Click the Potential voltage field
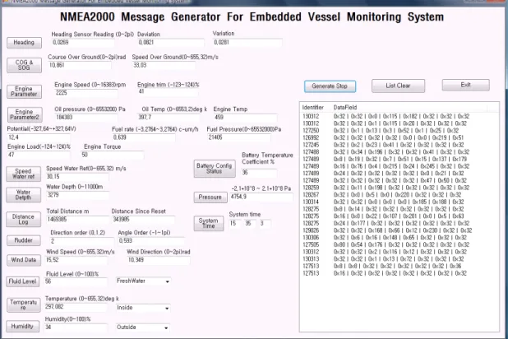 pos(39,137)
